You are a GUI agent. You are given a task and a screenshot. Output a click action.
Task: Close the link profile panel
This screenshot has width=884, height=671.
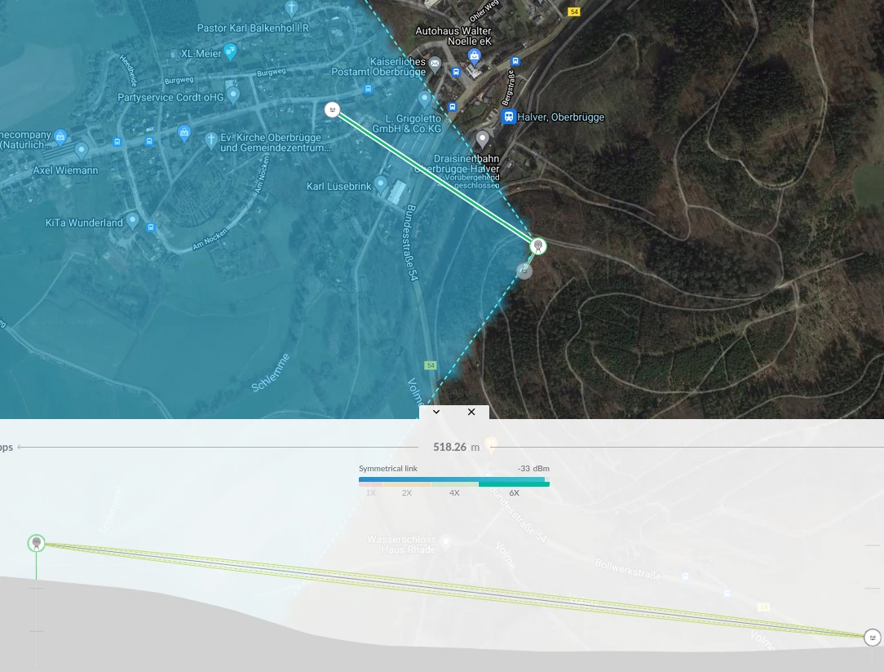point(471,412)
